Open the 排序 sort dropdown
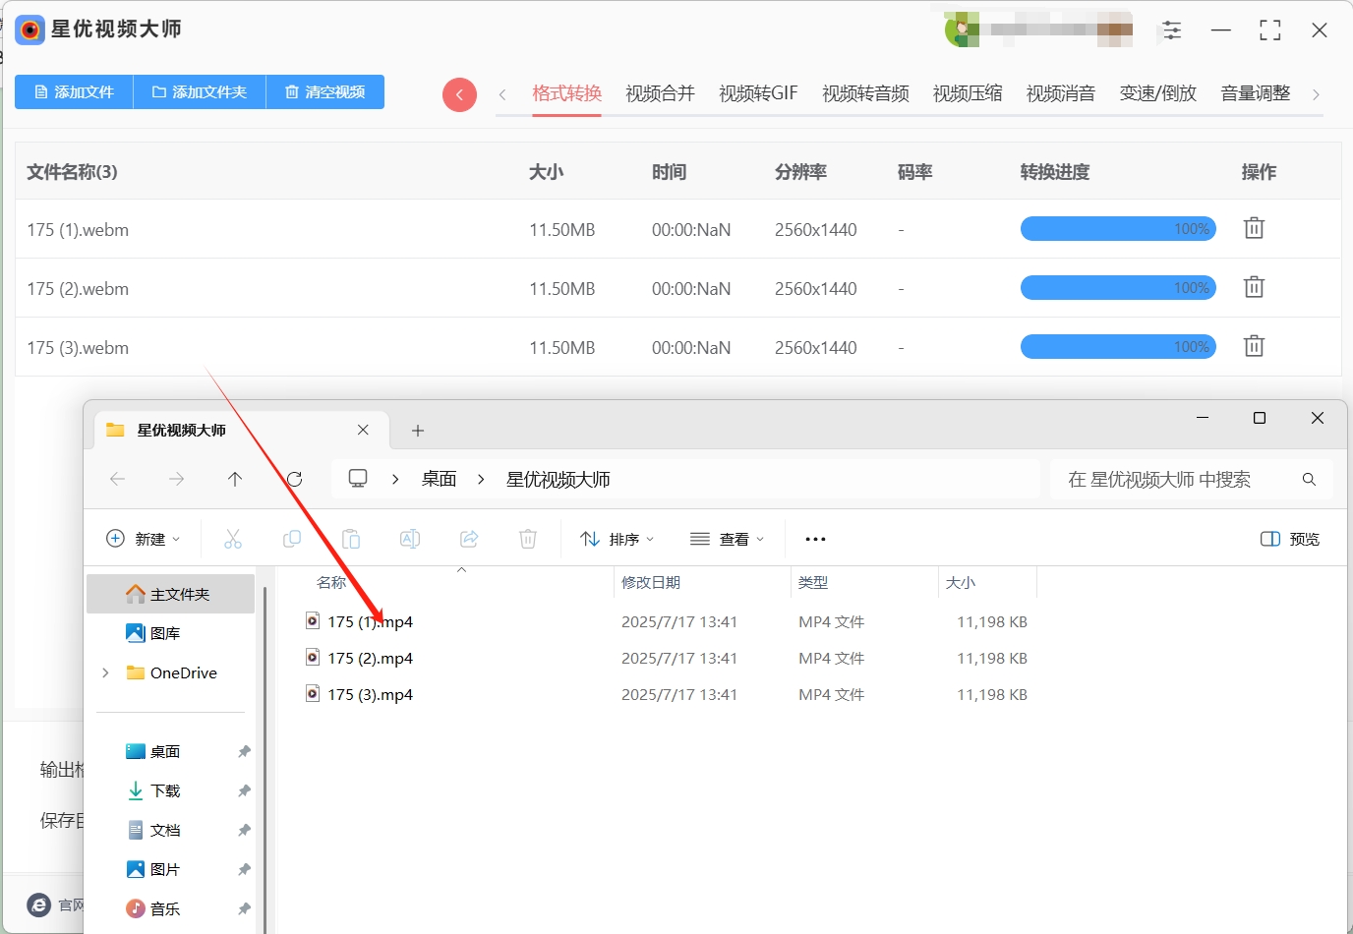This screenshot has height=934, width=1353. point(618,539)
